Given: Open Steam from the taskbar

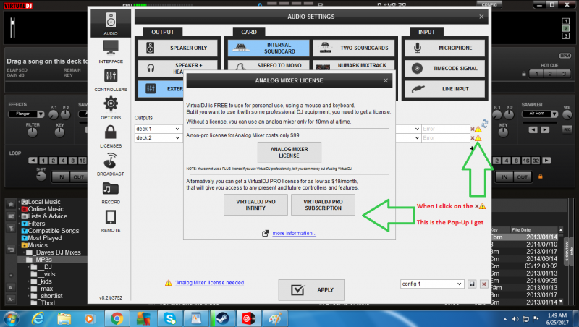Looking at the screenshot, I should 223,318.
